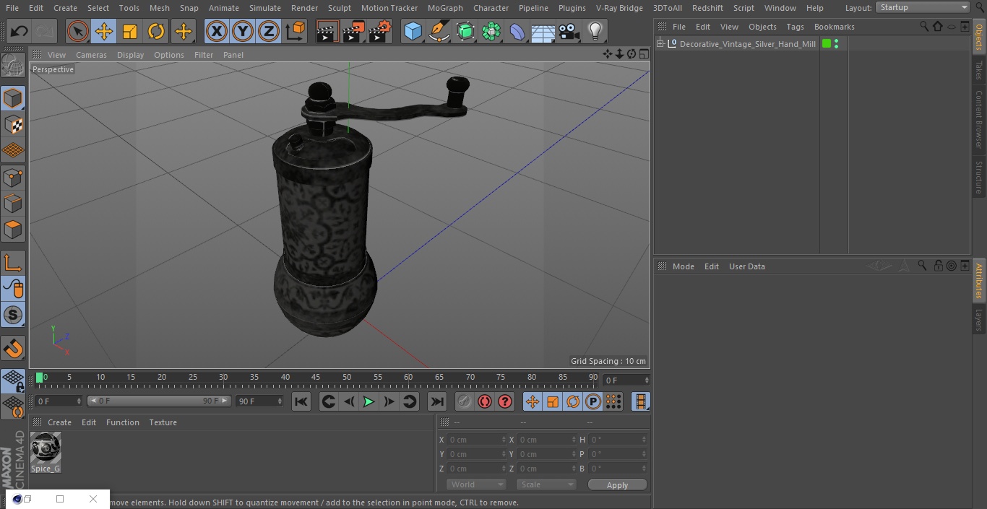Open the Layout Startup dropdown

pos(923,7)
